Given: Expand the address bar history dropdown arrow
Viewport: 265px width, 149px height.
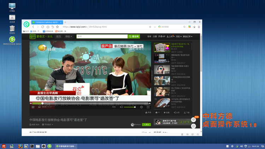Looking at the screenshot, I should tap(155, 27).
